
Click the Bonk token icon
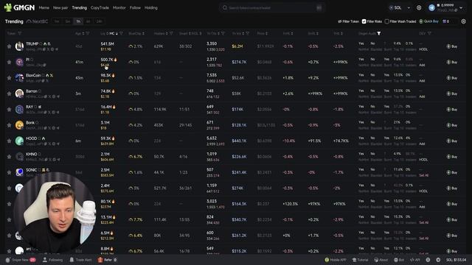pos(19,125)
